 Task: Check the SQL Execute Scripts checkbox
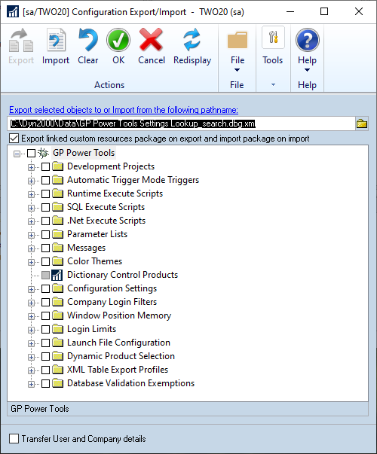point(45,207)
